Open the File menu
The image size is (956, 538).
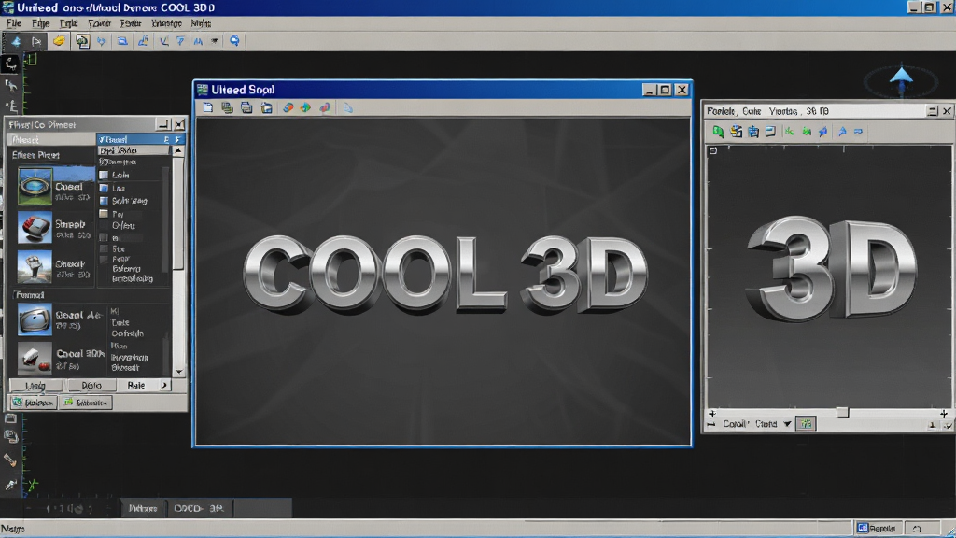coord(13,23)
